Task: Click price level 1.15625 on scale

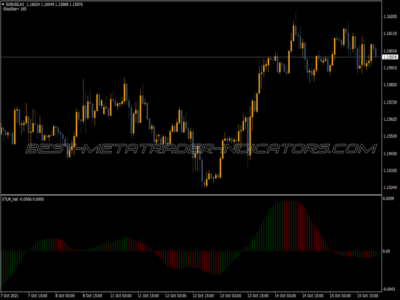Action: 390,119
